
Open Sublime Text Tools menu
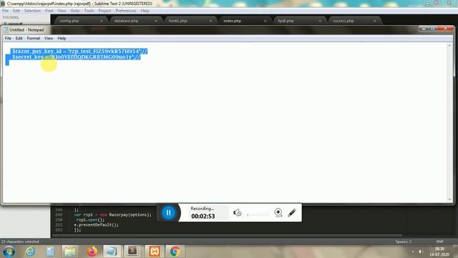point(89,11)
